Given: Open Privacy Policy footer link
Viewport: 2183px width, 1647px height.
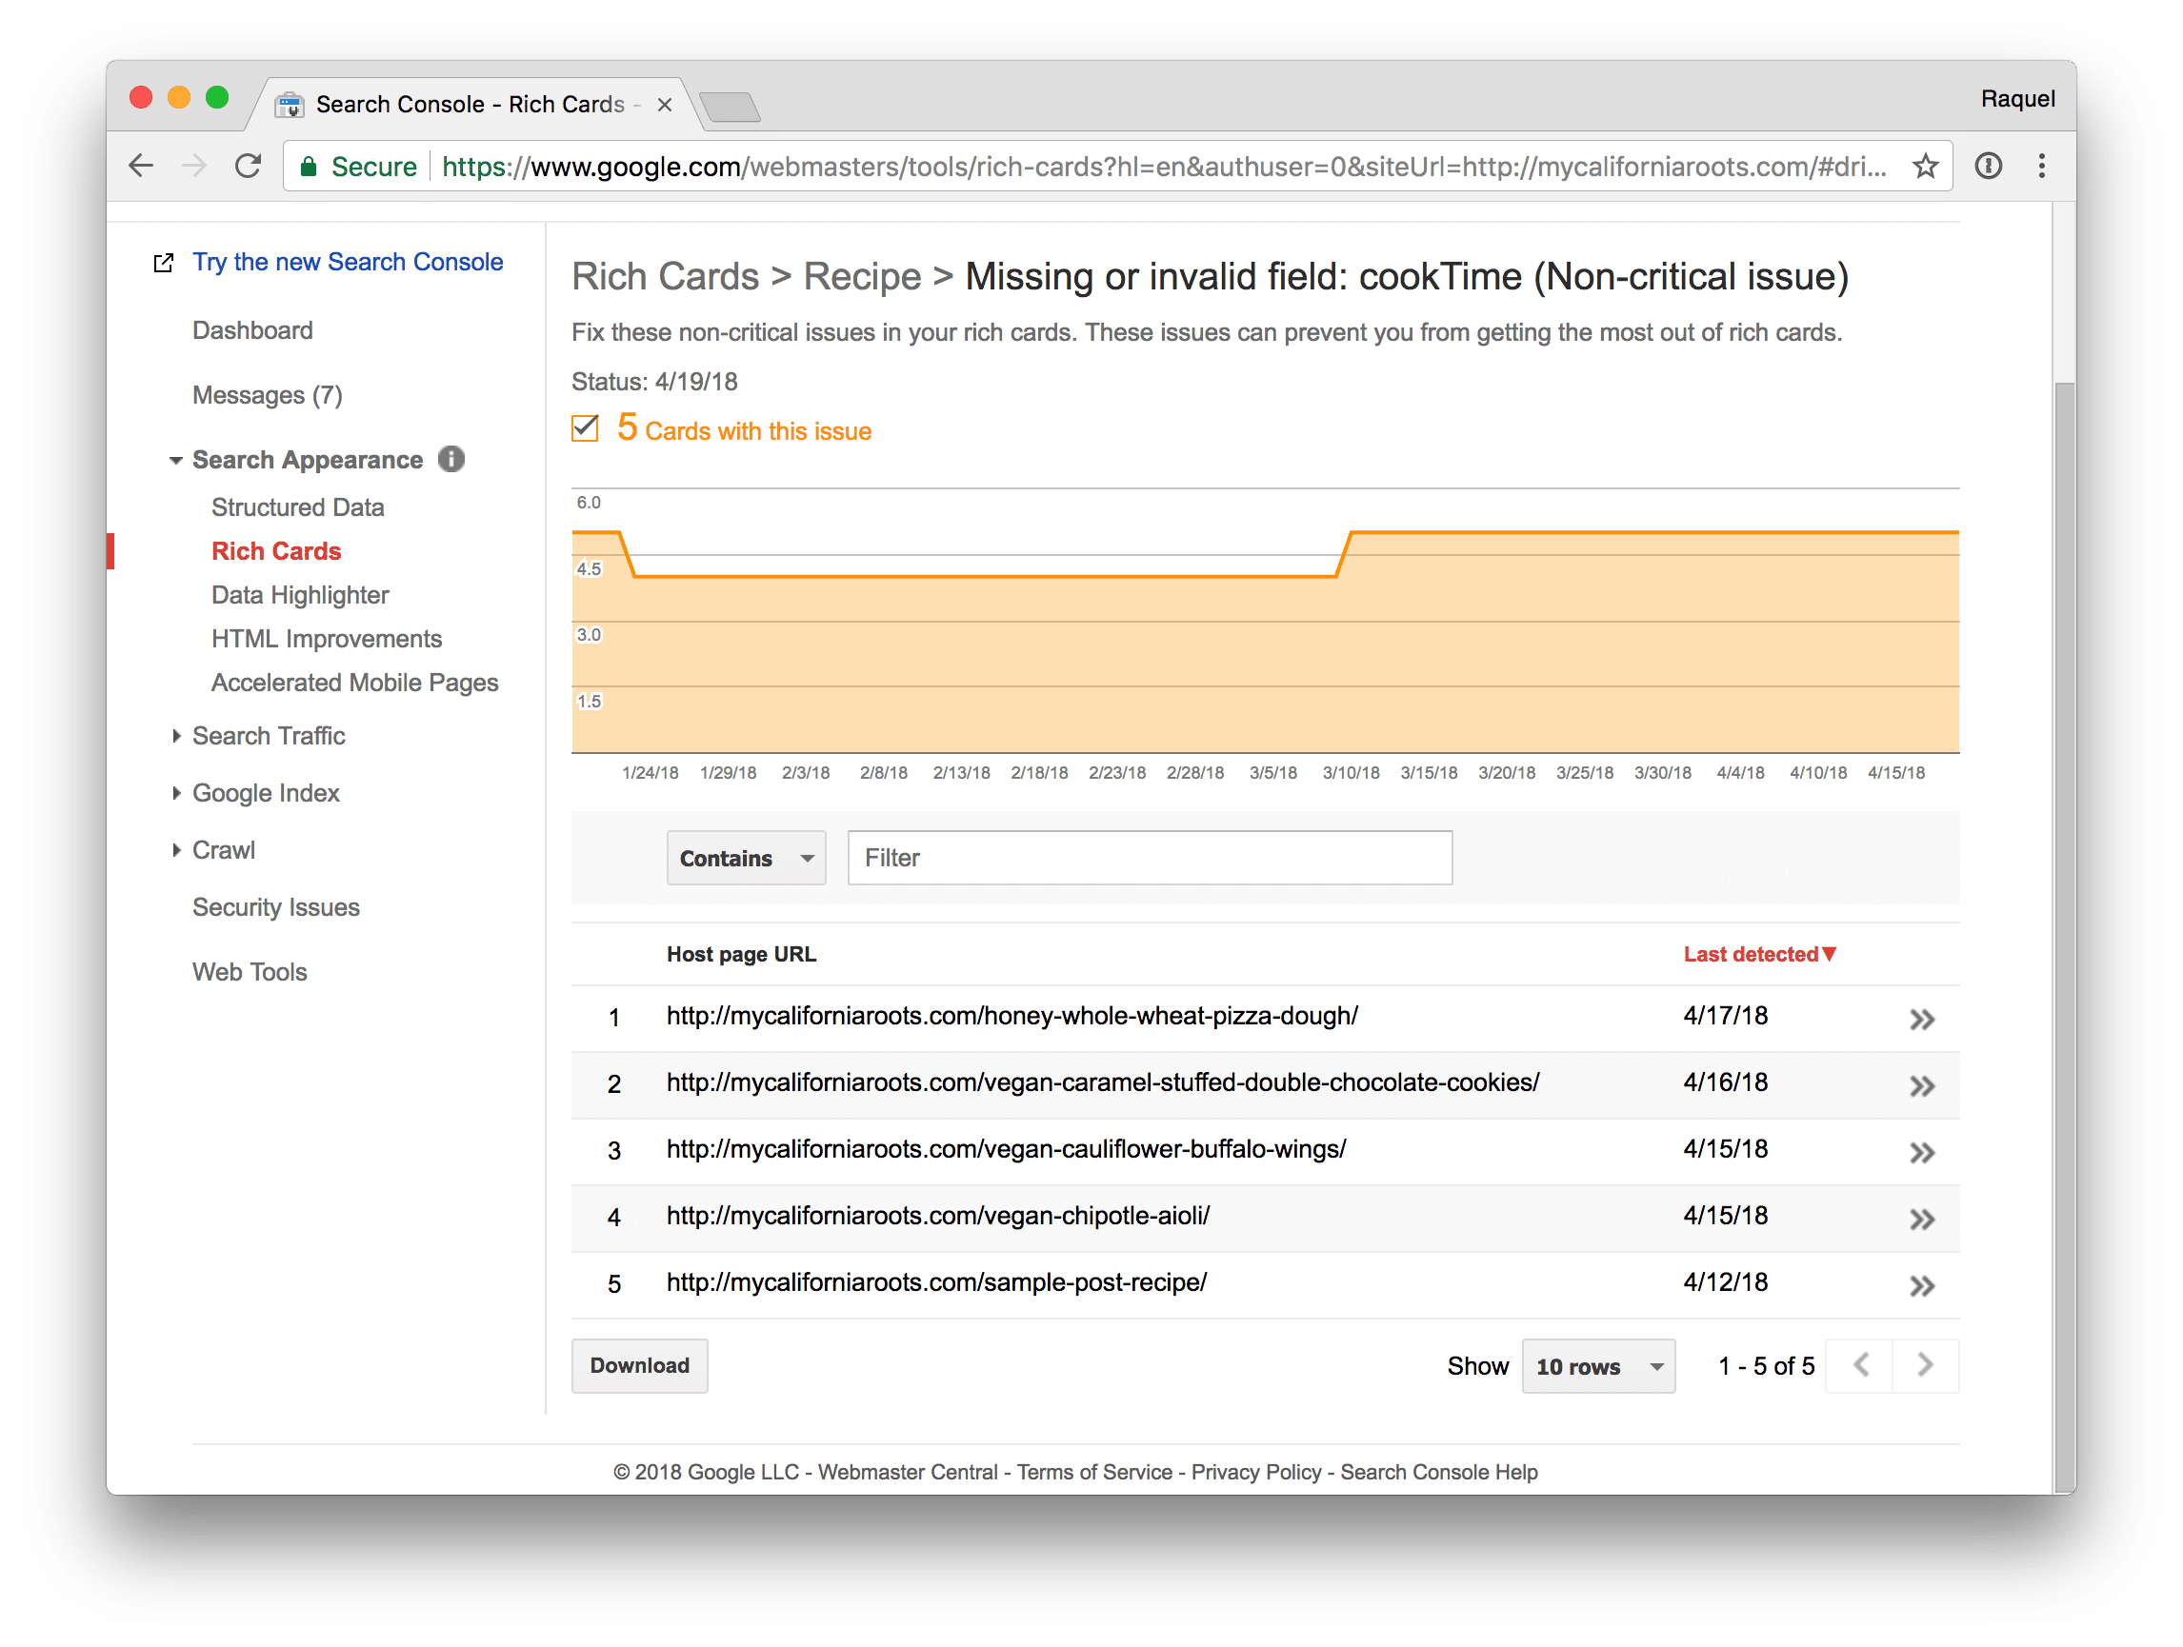Looking at the screenshot, I should (1255, 1472).
